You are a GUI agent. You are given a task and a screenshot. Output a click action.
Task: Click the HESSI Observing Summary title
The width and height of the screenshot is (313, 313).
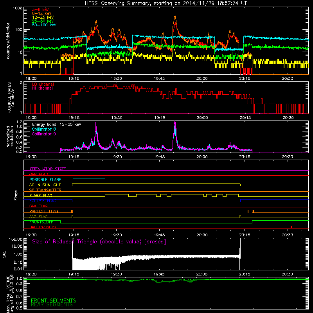pos(165,3)
